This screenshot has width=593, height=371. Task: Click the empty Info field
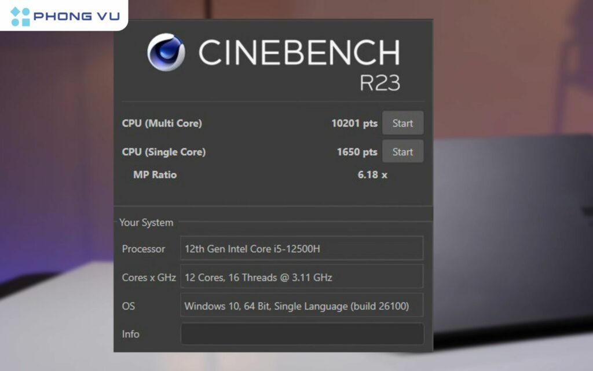click(302, 334)
